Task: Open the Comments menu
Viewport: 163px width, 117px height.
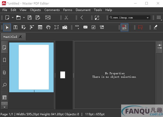Action: point(52,10)
